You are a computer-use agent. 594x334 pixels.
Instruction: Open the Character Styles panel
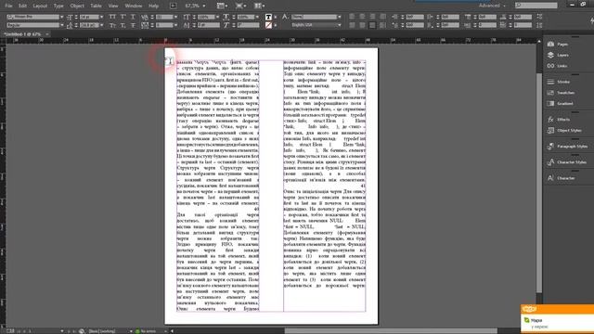click(567, 162)
